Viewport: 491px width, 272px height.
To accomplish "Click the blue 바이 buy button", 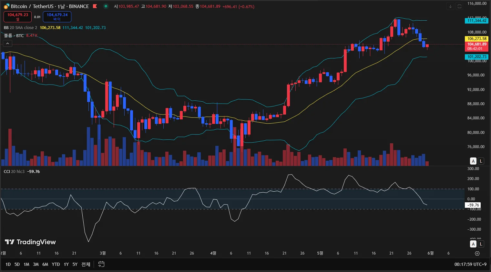I will coord(57,17).
